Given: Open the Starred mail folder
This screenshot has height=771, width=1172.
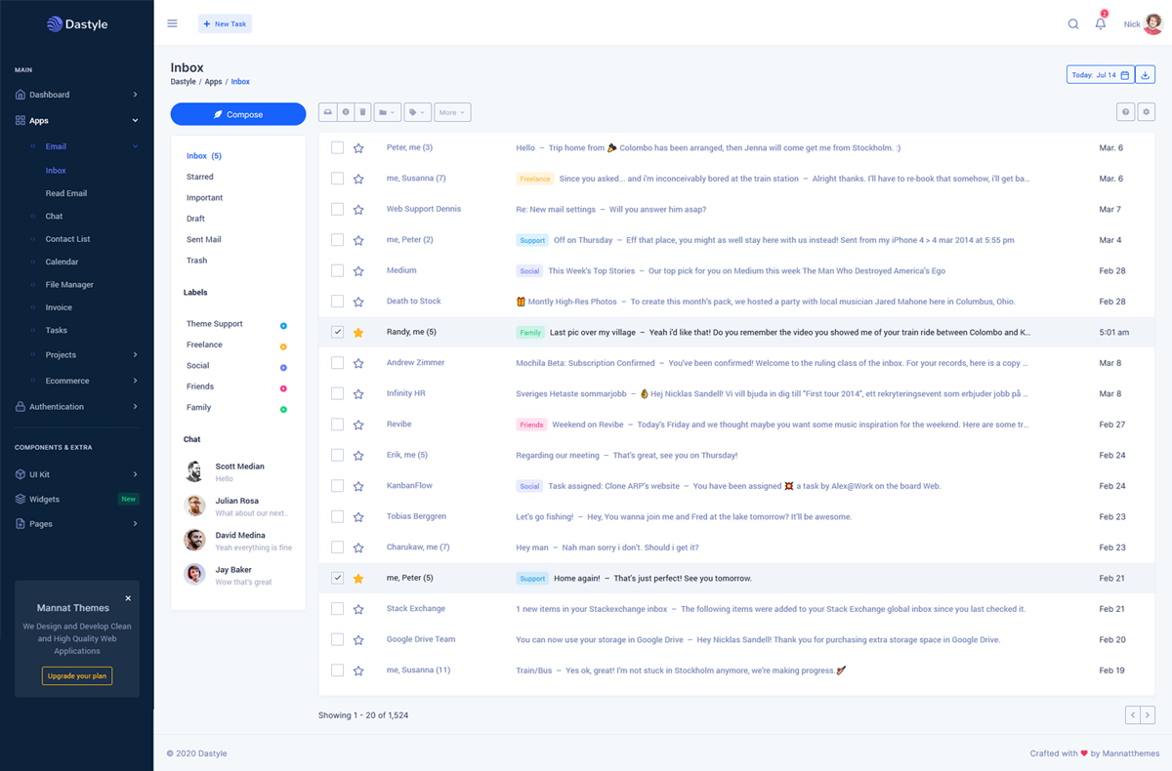Looking at the screenshot, I should click(200, 177).
